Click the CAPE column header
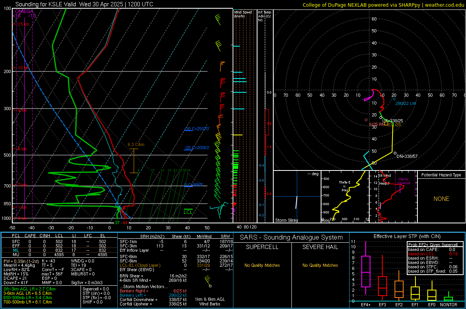 pos(30,236)
